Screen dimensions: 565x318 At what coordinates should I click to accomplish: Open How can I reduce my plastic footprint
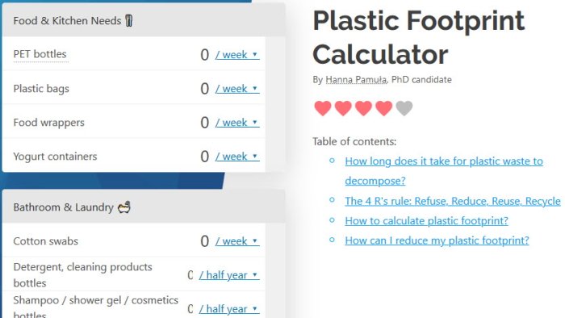pyautogui.click(x=437, y=241)
